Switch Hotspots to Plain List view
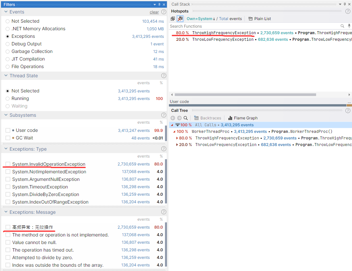Viewport: 352px width, 271px height. coord(259,19)
